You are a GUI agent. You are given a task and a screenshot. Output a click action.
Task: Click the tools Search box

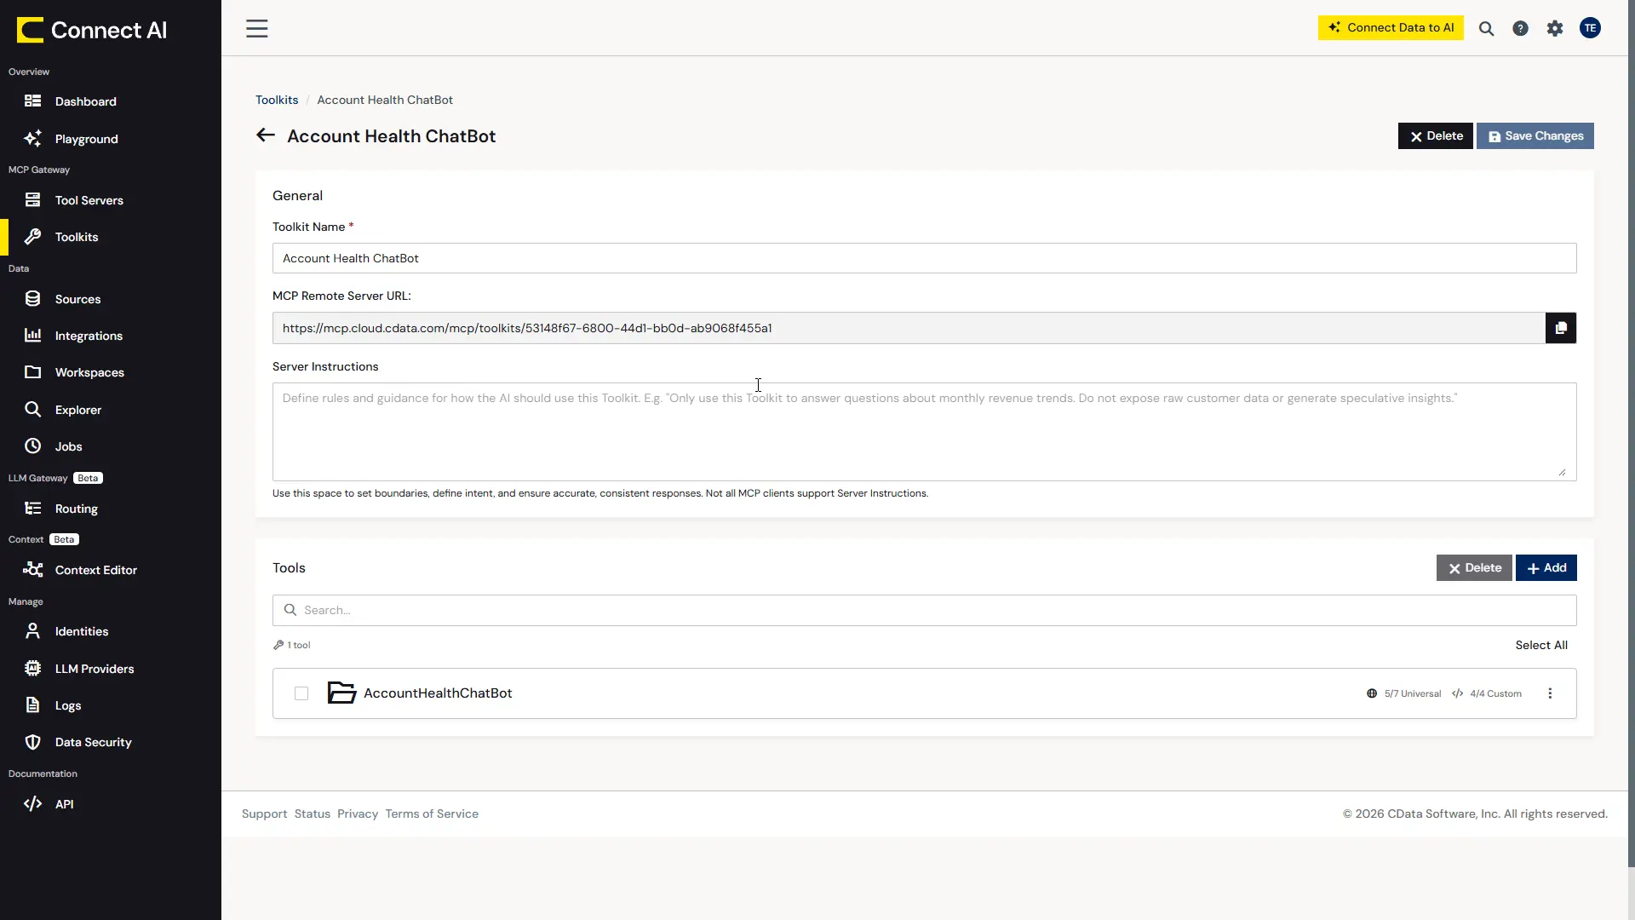[924, 610]
